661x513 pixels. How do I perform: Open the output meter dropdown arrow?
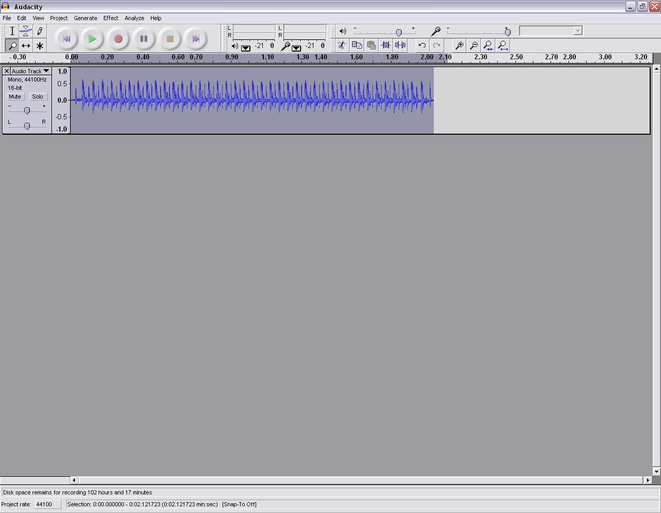coord(246,48)
